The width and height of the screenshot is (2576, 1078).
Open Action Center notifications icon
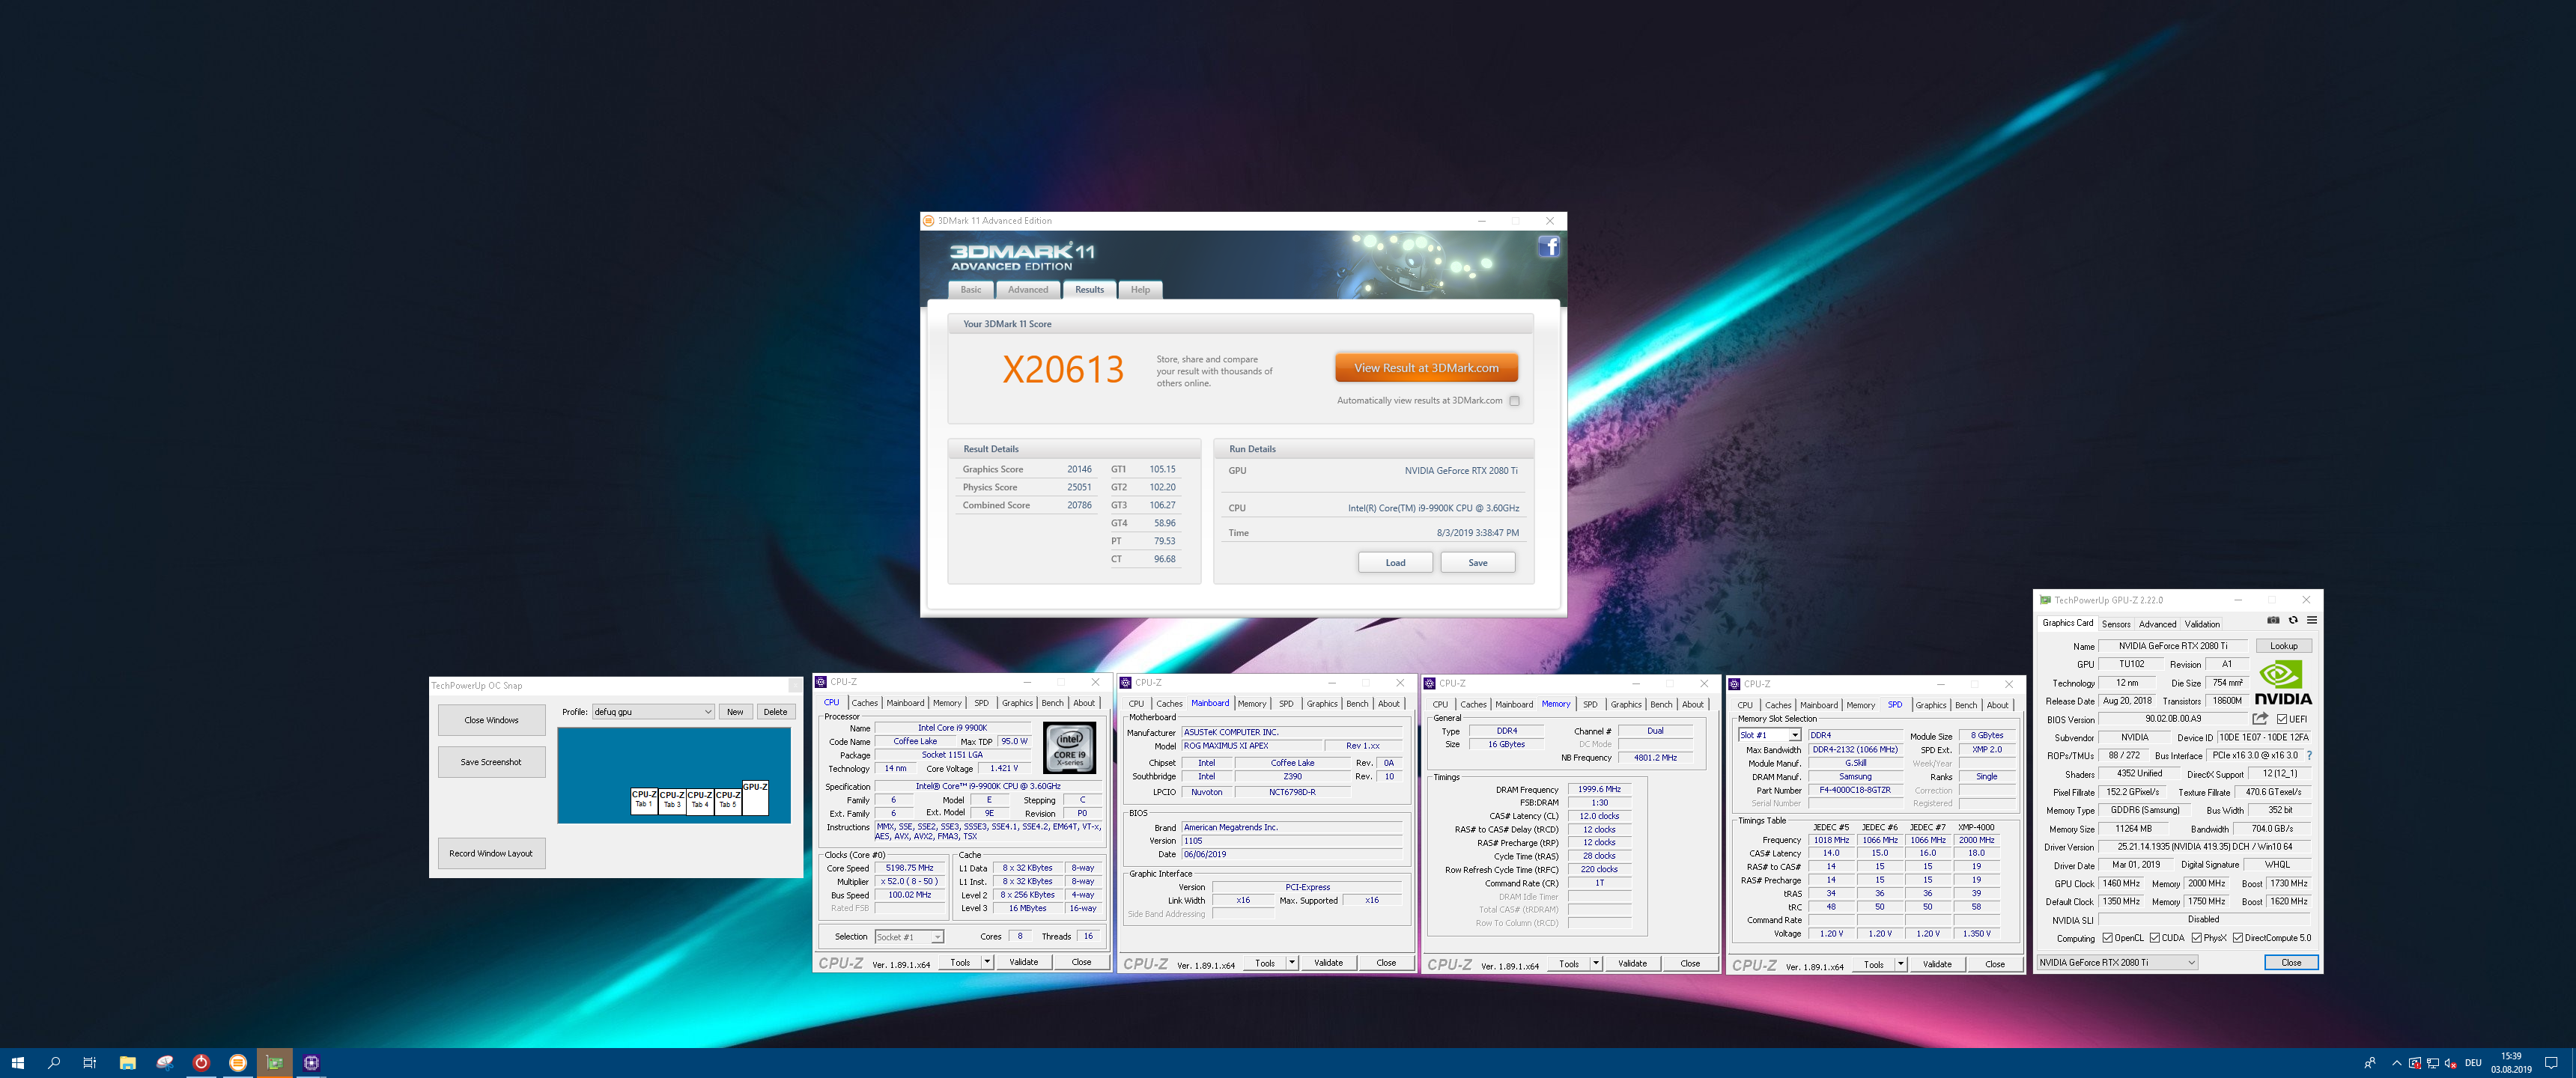[x=2551, y=1063]
